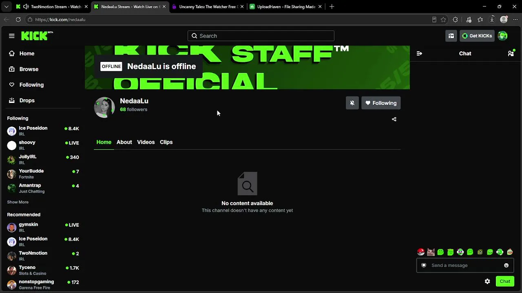Open nonstopgaming Garena Free Fire channel
Viewport: 522px width, 293px height.
(x=43, y=284)
